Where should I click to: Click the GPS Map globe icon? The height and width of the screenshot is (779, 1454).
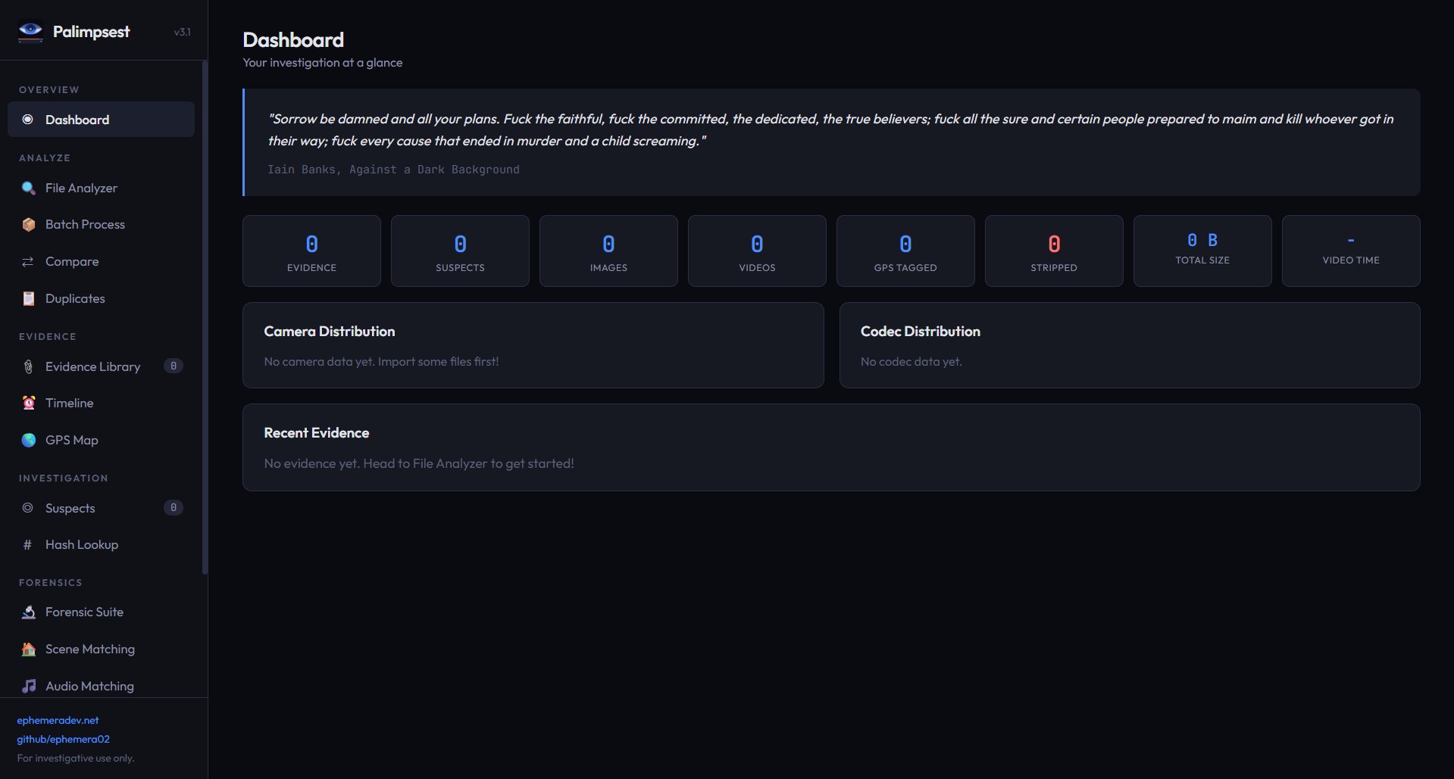pyautogui.click(x=29, y=441)
